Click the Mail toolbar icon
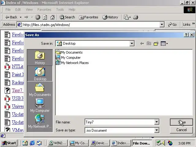 (126, 17)
